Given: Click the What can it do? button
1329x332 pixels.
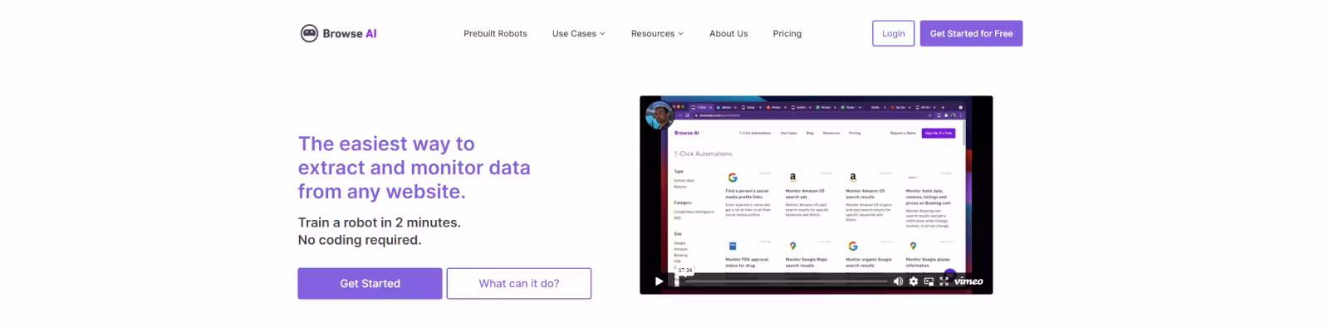Looking at the screenshot, I should click(519, 283).
